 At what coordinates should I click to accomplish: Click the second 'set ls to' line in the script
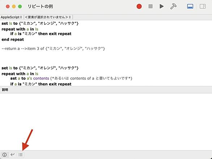40,68
